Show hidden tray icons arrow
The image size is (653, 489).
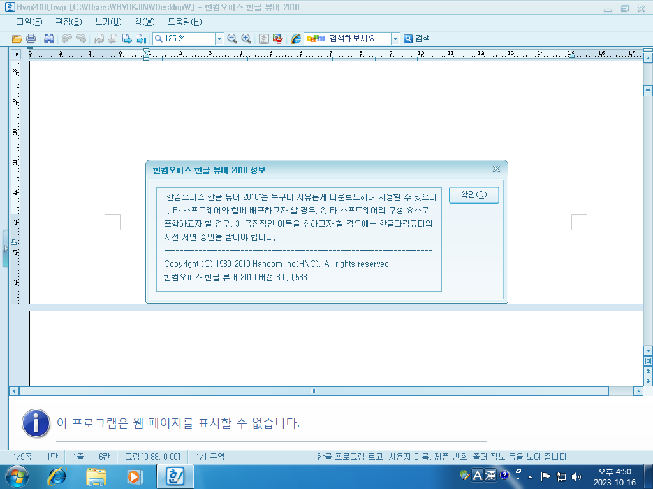coord(530,476)
